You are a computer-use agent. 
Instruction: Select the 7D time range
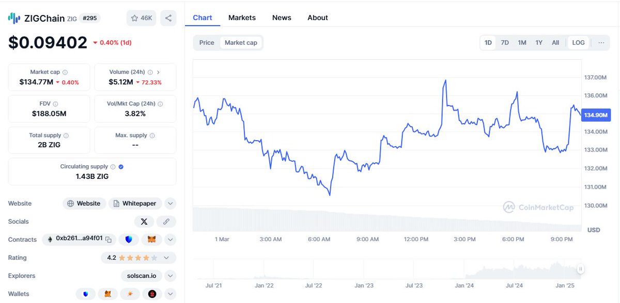[505, 43]
